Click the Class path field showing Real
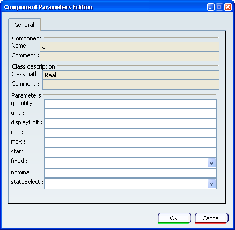This screenshot has width=235, height=230. pos(131,75)
